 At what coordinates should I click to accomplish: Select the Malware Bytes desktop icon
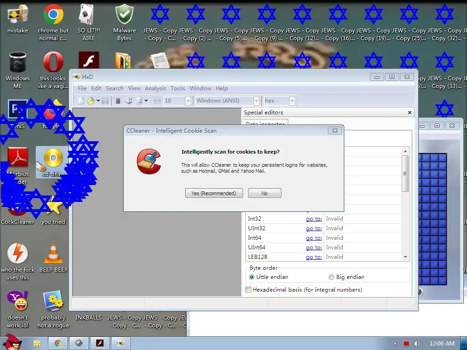click(x=124, y=22)
